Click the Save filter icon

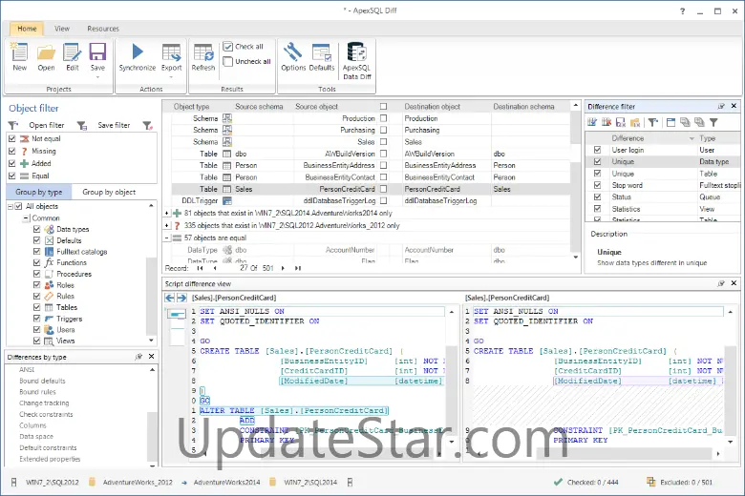pos(82,125)
